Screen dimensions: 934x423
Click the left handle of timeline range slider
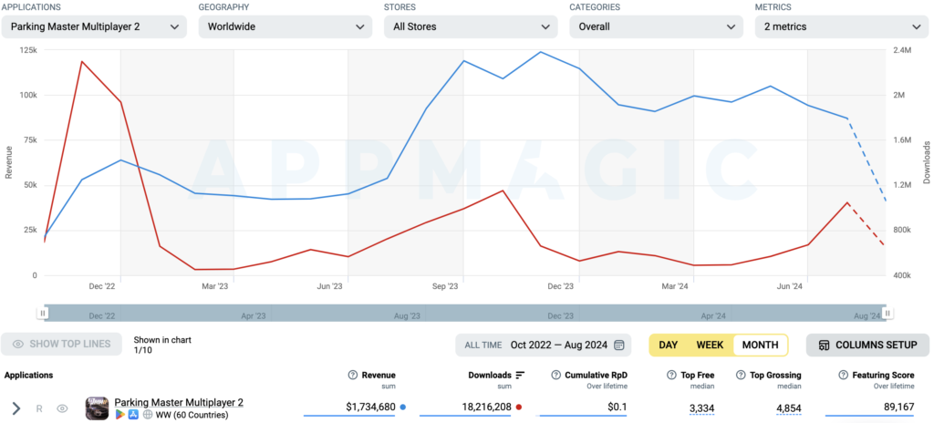tap(42, 314)
